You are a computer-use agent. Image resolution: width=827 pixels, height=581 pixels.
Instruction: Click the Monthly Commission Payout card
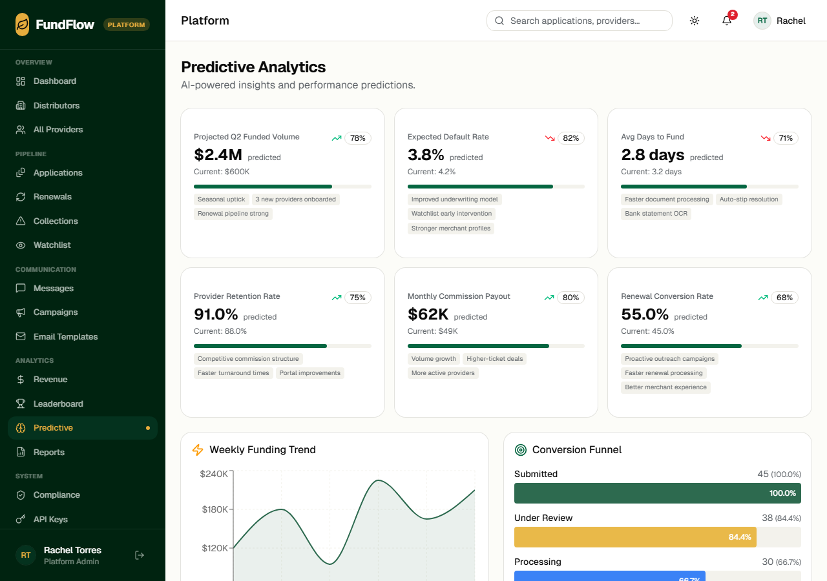496,342
